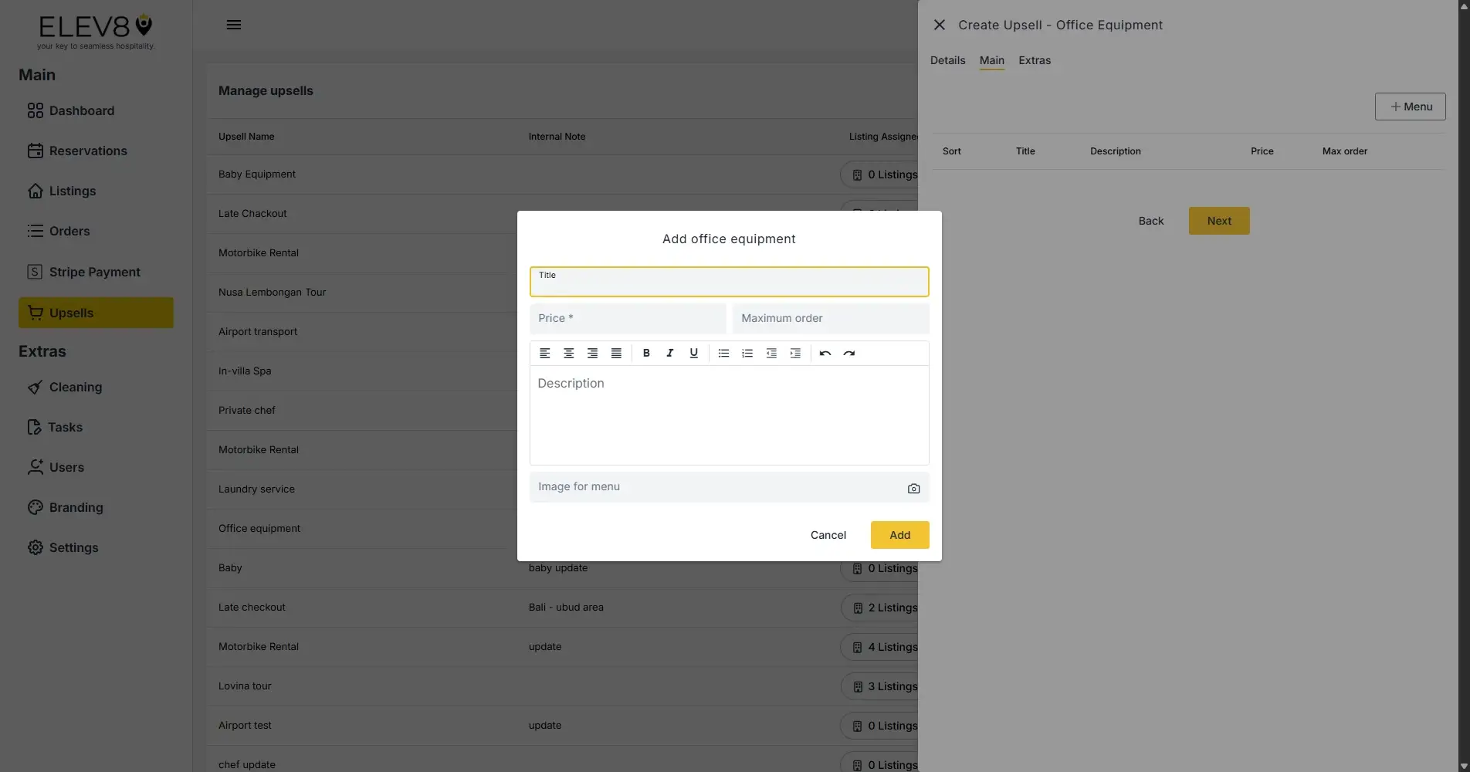Screen dimensions: 1470x772
Task: Apply bold formatting in the description toolbar
Action: pos(646,353)
